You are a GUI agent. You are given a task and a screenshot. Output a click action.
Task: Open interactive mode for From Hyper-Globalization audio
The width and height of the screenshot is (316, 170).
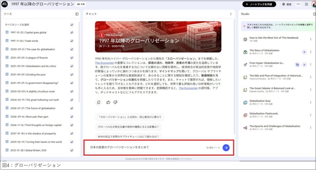(297, 64)
